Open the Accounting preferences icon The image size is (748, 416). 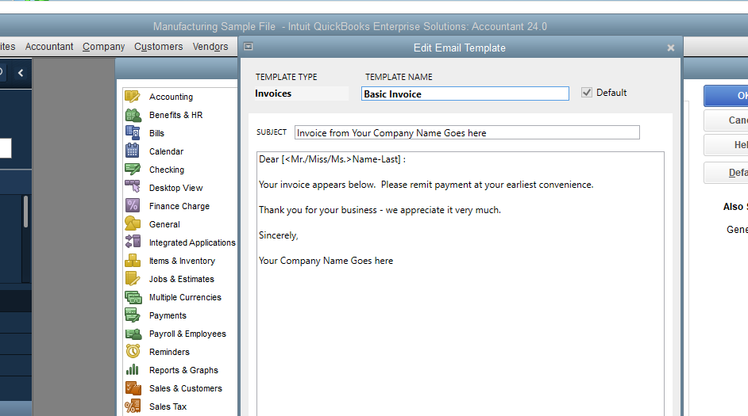click(x=133, y=96)
